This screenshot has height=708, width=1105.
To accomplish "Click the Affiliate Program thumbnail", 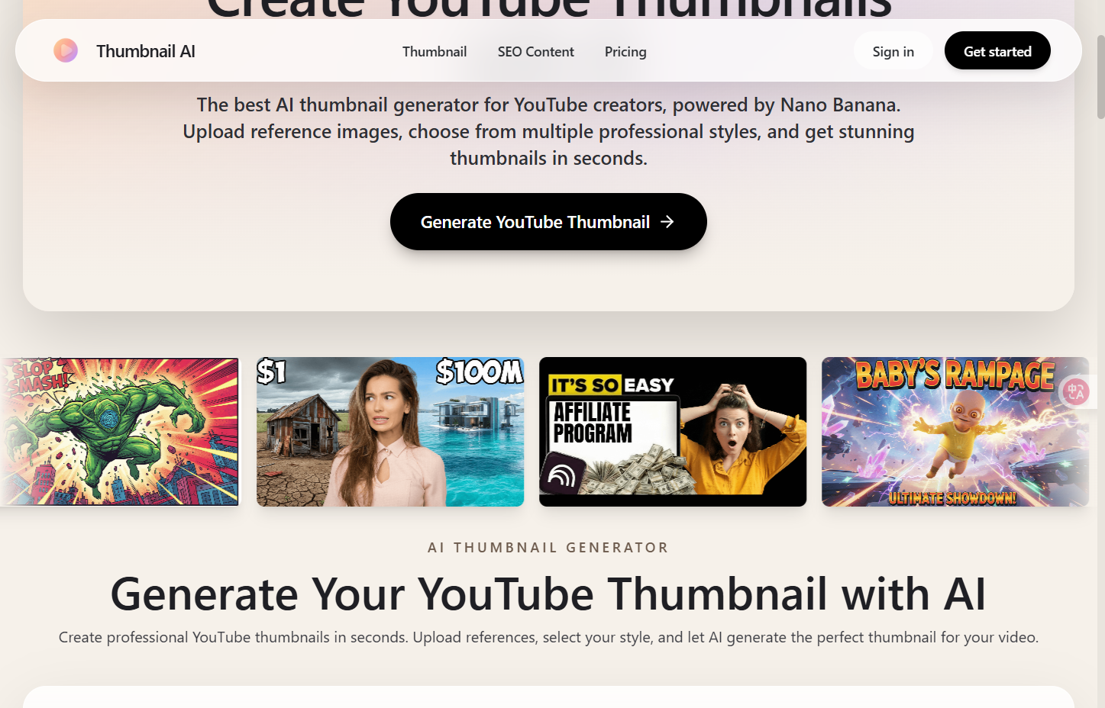I will tap(672, 431).
